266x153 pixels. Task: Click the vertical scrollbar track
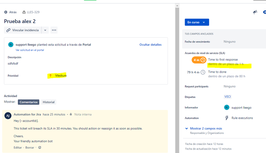coord(177,80)
